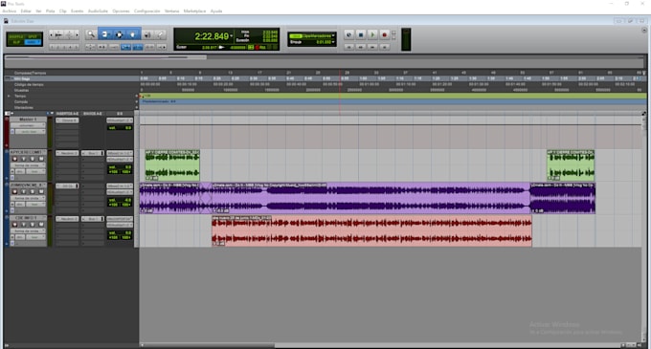The height and width of the screenshot is (349, 651).
Task: Click purple track volume value field
Action: pos(120,200)
